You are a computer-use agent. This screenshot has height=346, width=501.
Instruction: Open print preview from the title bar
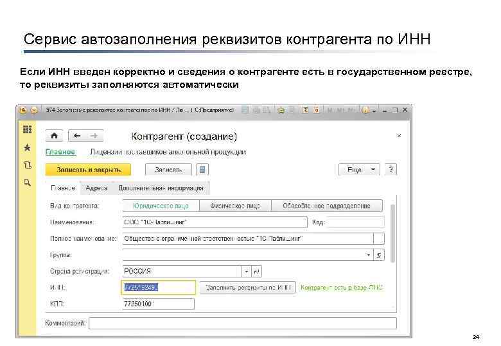pyautogui.click(x=267, y=110)
